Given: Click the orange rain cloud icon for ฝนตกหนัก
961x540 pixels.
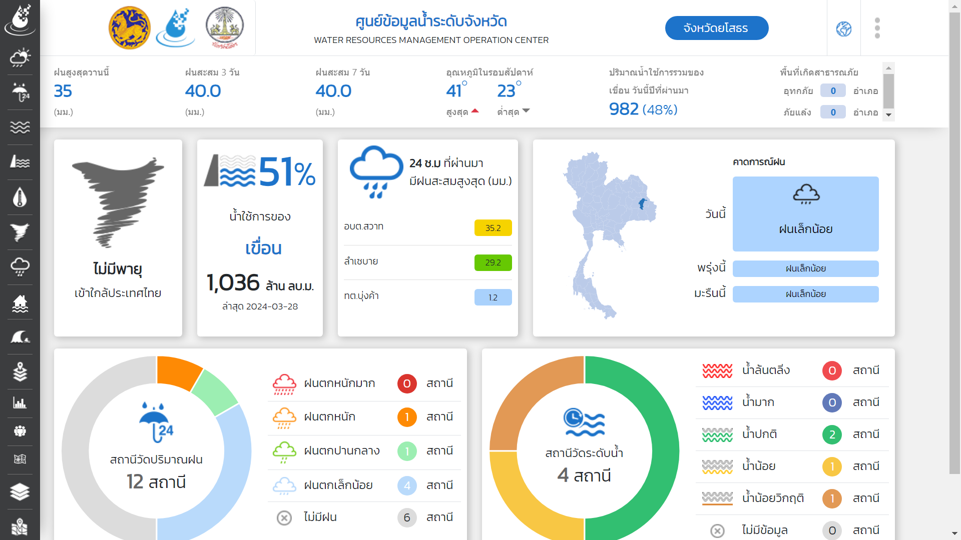Looking at the screenshot, I should [284, 418].
